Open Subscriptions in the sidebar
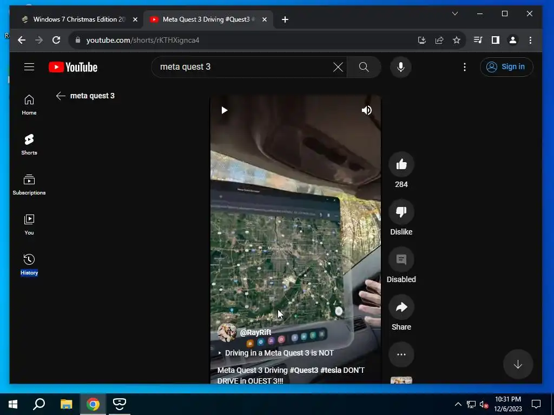The width and height of the screenshot is (554, 415). pyautogui.click(x=29, y=185)
